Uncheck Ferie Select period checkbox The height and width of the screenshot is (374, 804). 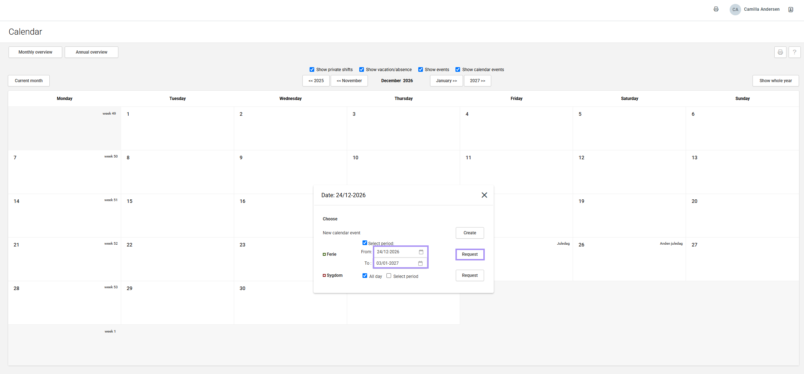(365, 243)
